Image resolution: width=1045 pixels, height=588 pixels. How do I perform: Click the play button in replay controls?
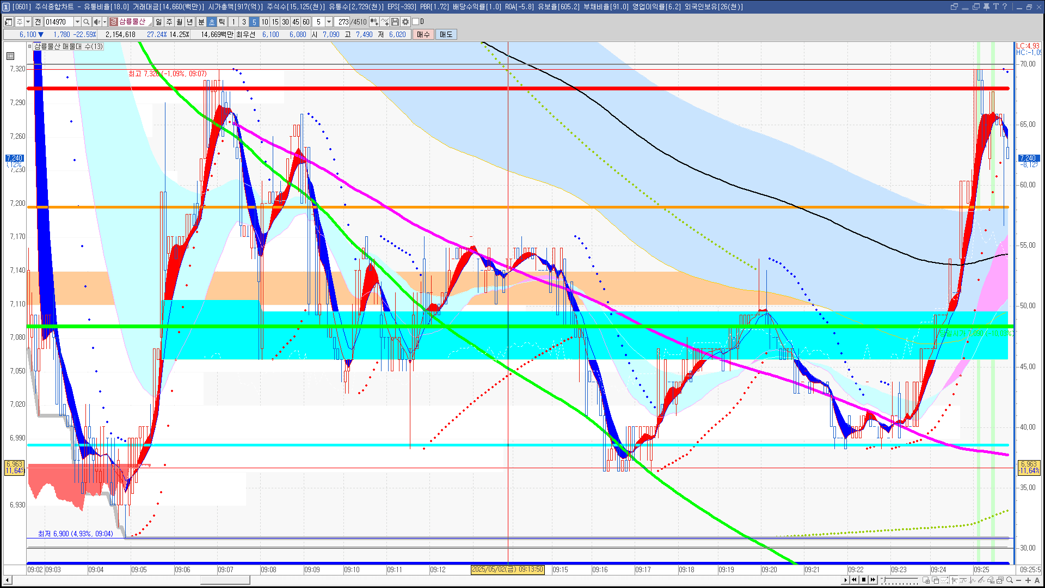(845, 580)
